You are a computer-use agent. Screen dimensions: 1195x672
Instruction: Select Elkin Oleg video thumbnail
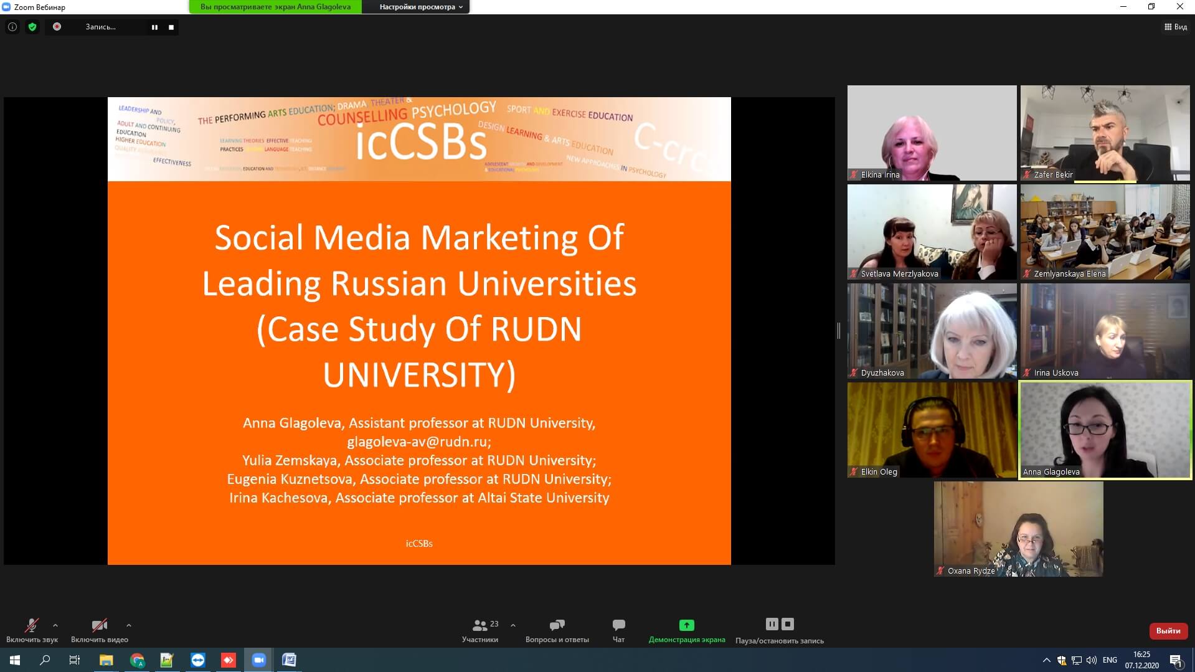(932, 430)
